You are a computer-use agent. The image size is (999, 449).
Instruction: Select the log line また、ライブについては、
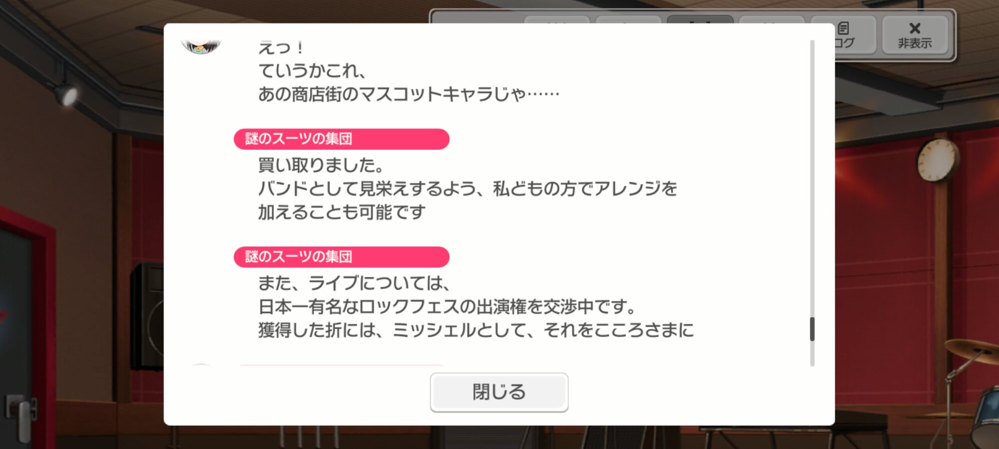pos(354,283)
